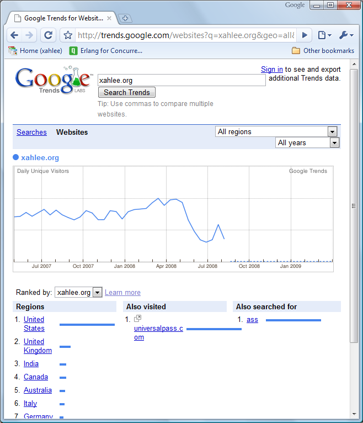Click the Go arrow beside the address bar
Screen dimensions: 363x423
[x=305, y=35]
